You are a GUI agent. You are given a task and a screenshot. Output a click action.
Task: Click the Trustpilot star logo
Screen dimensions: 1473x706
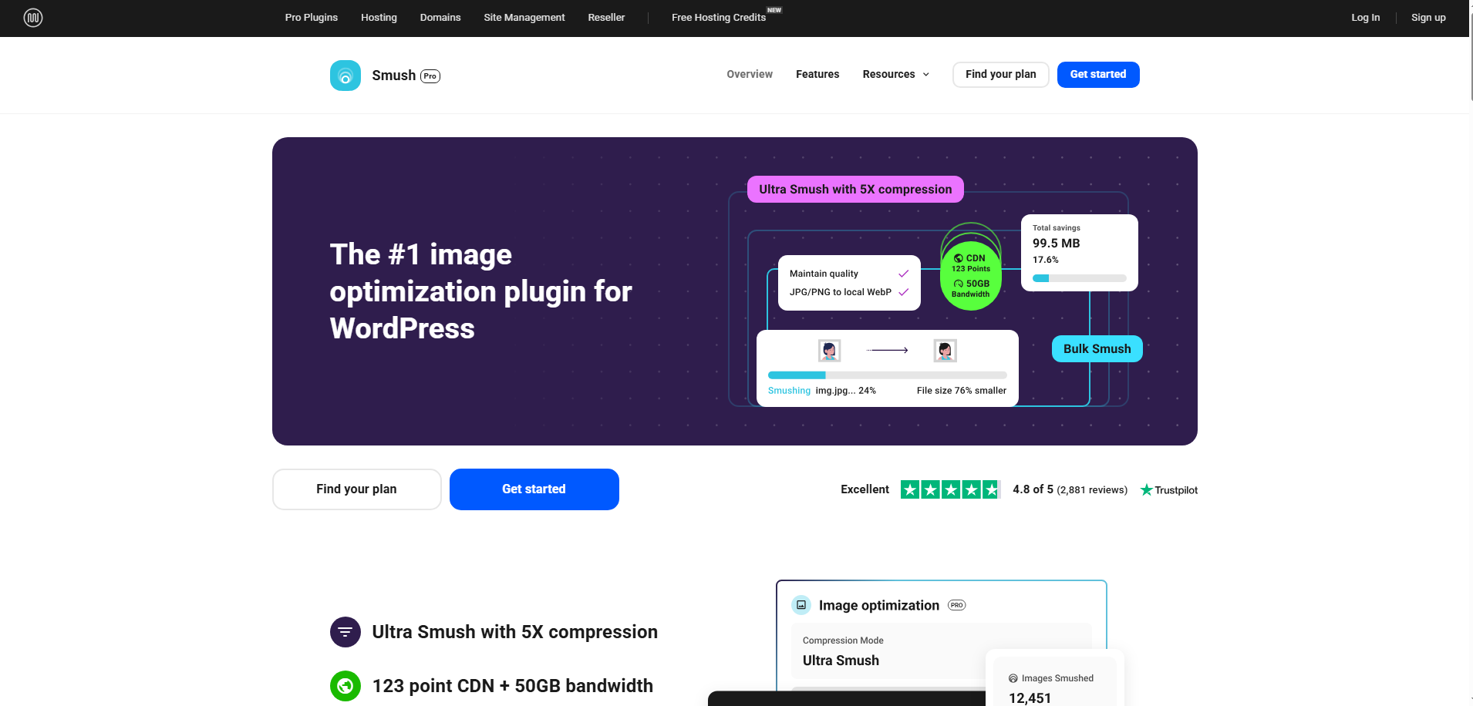tap(1147, 489)
